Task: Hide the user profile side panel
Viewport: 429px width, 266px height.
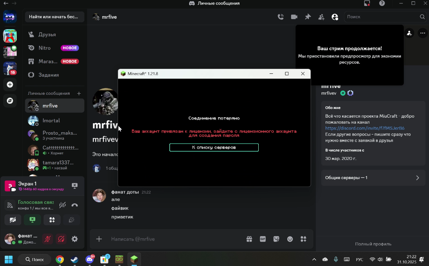Action: pyautogui.click(x=335, y=17)
